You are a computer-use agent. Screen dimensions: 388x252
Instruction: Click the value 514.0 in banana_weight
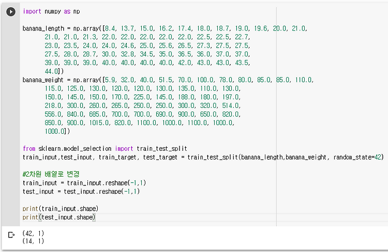(230, 105)
